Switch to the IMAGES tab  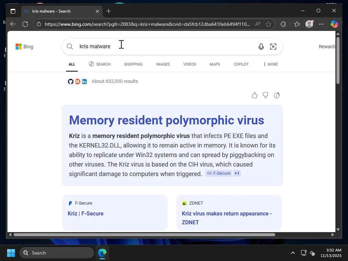pos(163,64)
